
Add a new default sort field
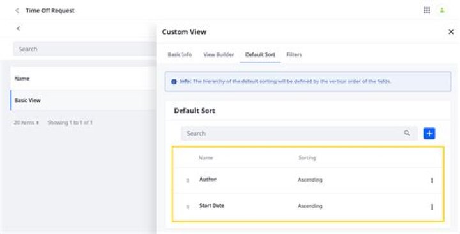[x=429, y=133]
